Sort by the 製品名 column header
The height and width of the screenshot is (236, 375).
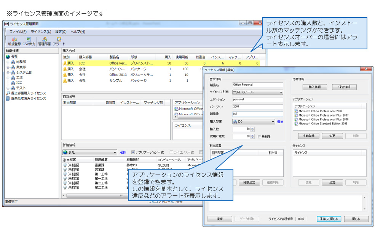point(114,57)
